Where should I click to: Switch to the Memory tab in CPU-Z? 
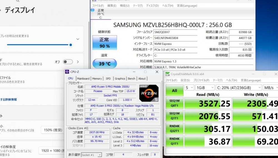(x=97, y=79)
